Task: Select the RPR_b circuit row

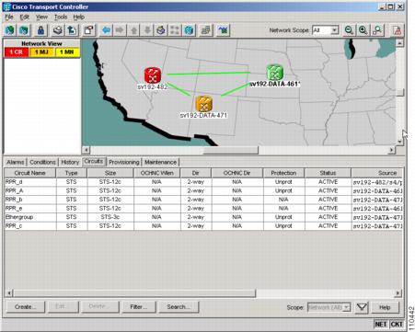Action: click(203, 200)
